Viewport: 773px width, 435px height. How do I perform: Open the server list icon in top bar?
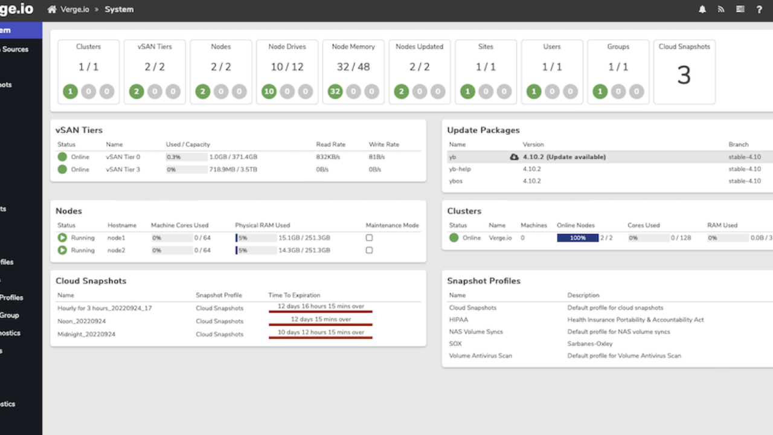click(x=740, y=9)
